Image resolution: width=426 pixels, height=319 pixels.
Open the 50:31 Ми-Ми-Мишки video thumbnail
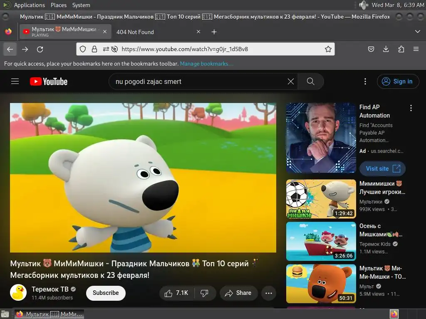[x=321, y=283]
